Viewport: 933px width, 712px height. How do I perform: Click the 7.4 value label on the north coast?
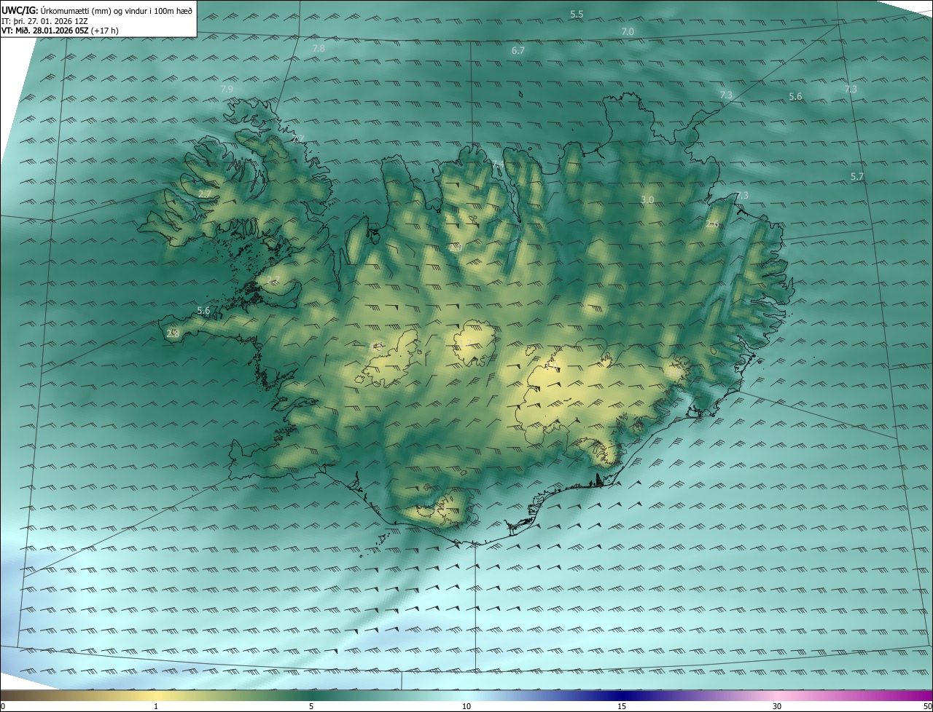(498, 165)
